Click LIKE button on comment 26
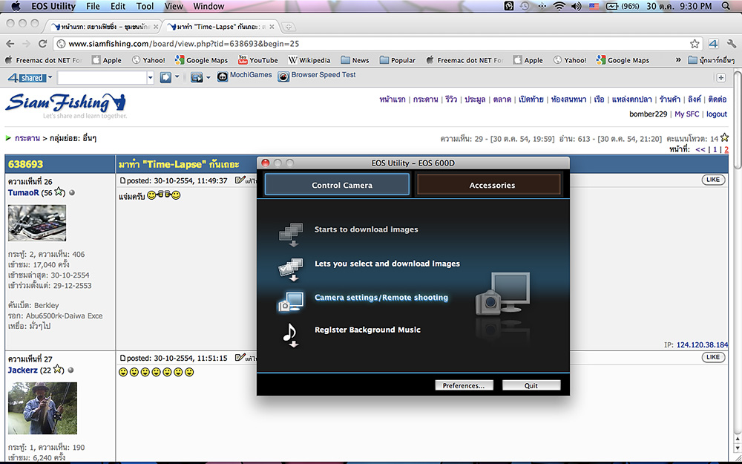This screenshot has height=464, width=742. tap(713, 180)
